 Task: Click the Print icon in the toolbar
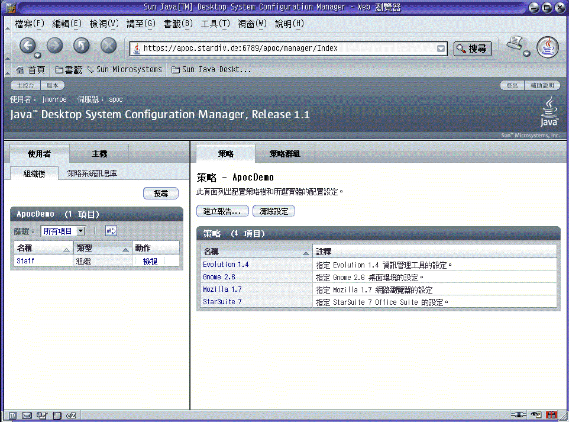(x=515, y=44)
